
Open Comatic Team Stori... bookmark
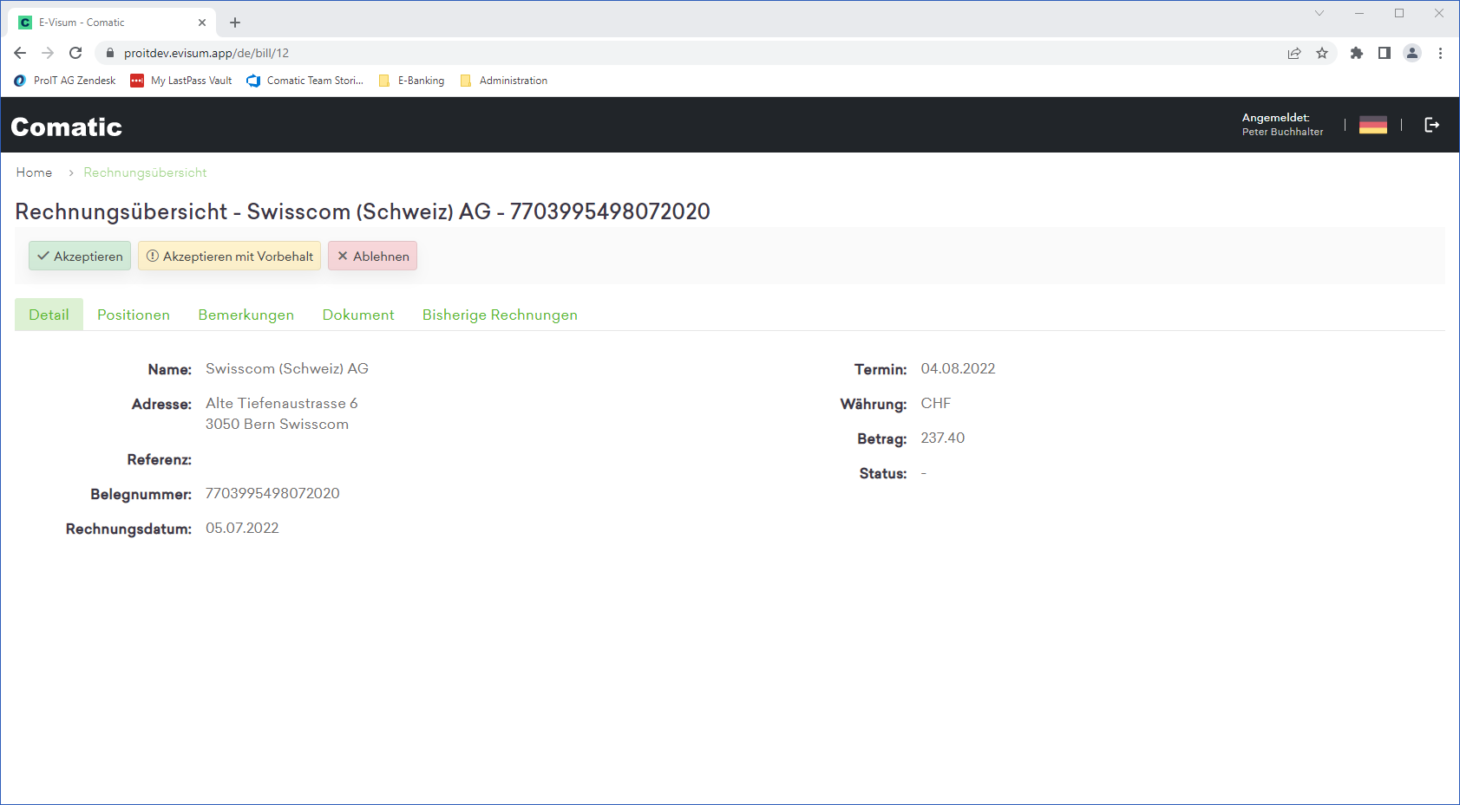pos(304,81)
